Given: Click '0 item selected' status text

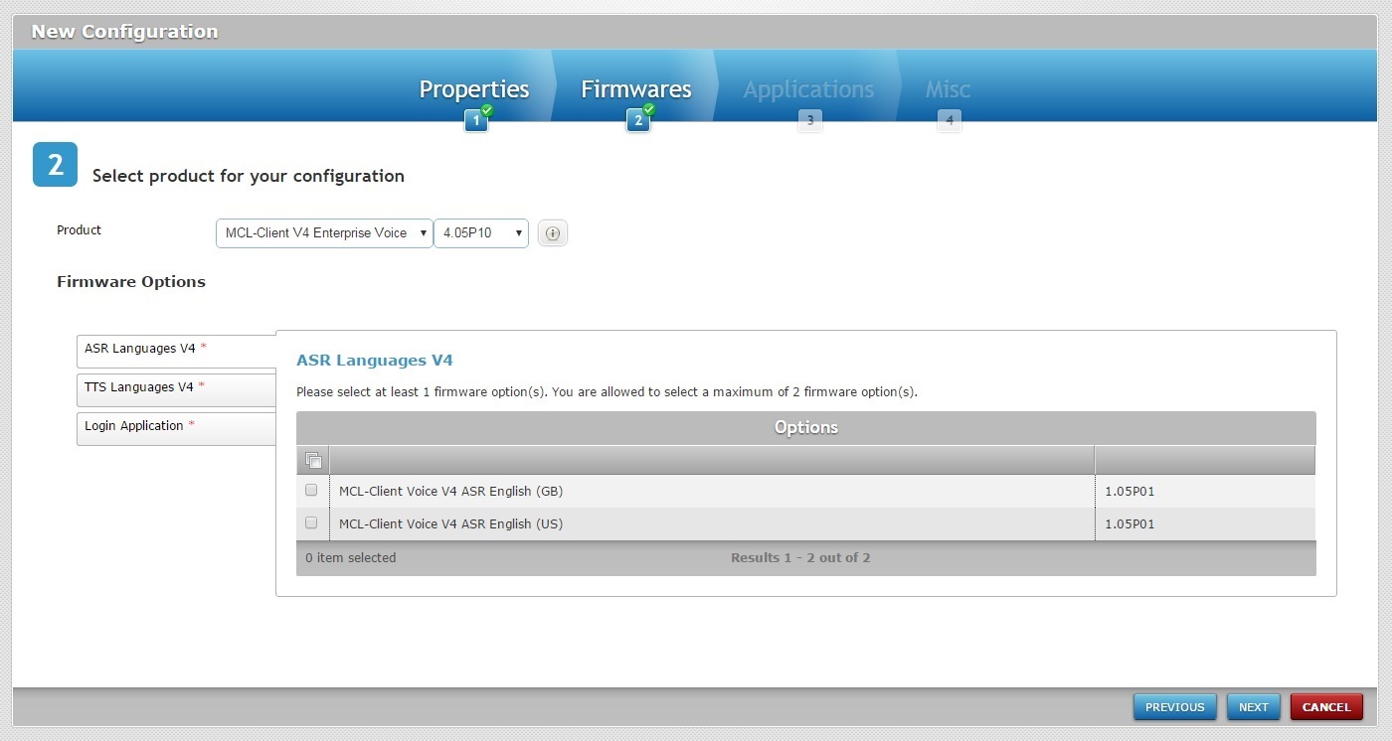Looking at the screenshot, I should (350, 558).
